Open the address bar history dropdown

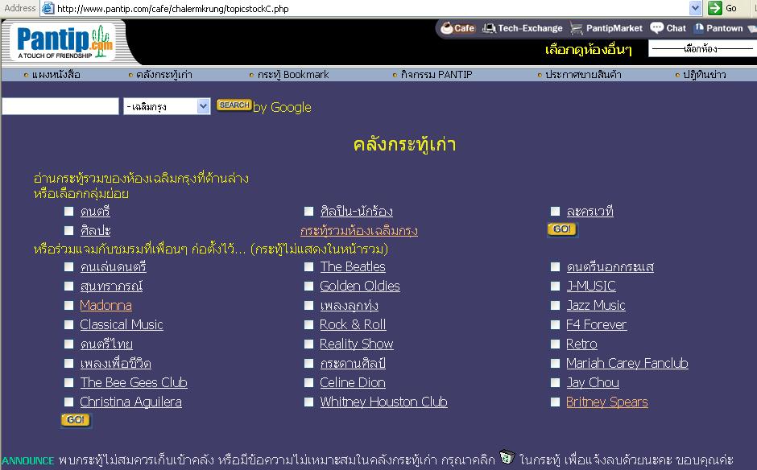click(x=695, y=8)
